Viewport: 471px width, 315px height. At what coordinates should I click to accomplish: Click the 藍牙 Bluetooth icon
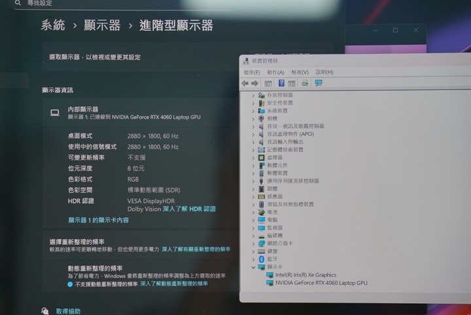261,259
